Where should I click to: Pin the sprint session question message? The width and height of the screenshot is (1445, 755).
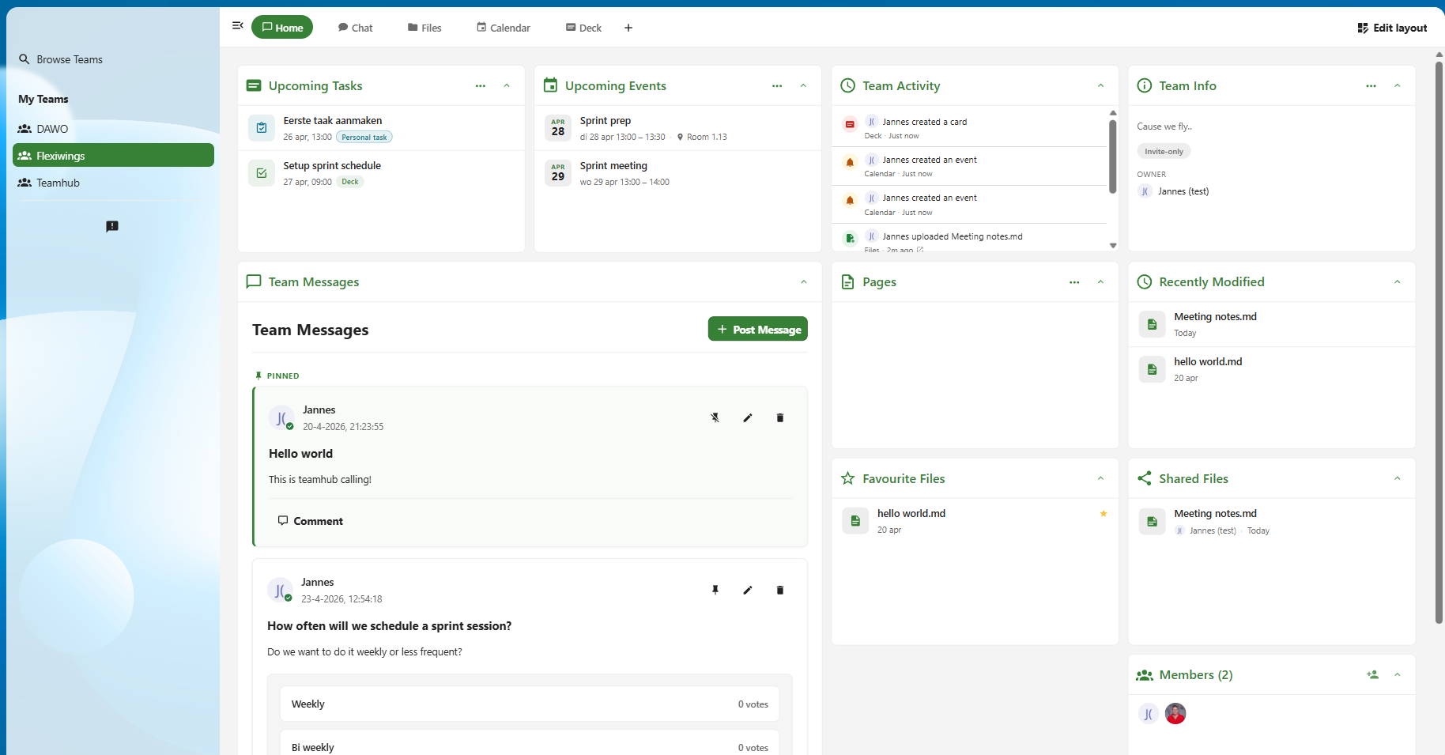coord(715,590)
